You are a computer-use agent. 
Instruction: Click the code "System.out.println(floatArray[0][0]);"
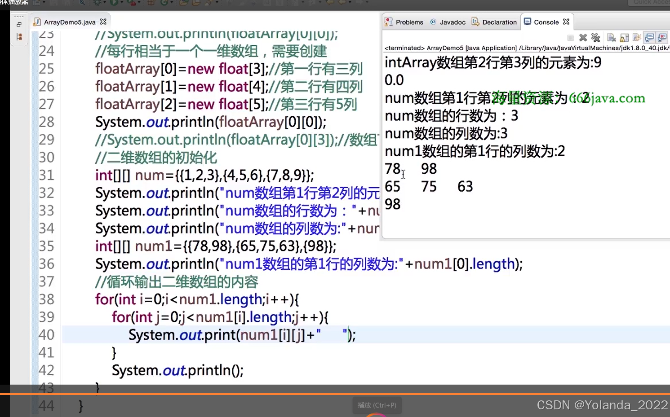pos(211,122)
